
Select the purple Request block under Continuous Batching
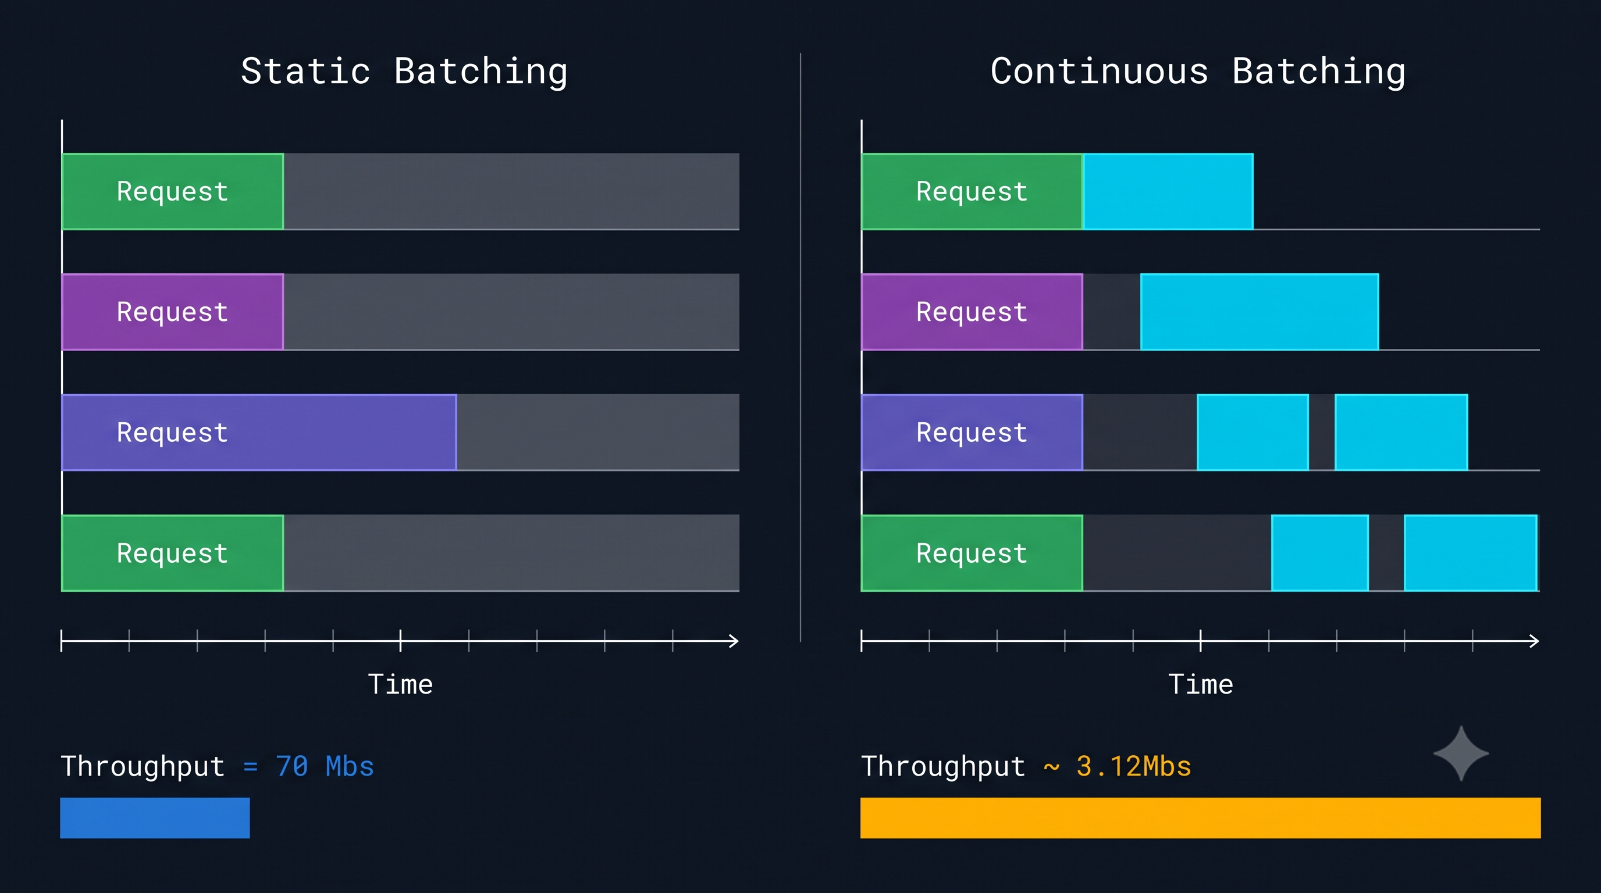[972, 312]
